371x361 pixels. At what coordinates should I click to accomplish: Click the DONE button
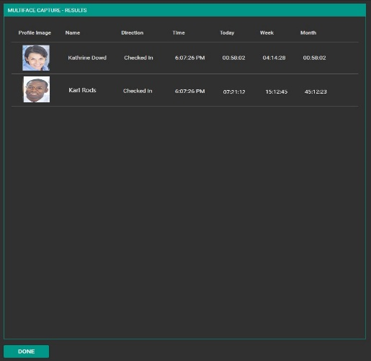(26, 352)
